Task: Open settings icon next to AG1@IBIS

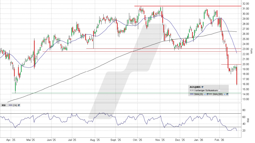Action: point(202,87)
